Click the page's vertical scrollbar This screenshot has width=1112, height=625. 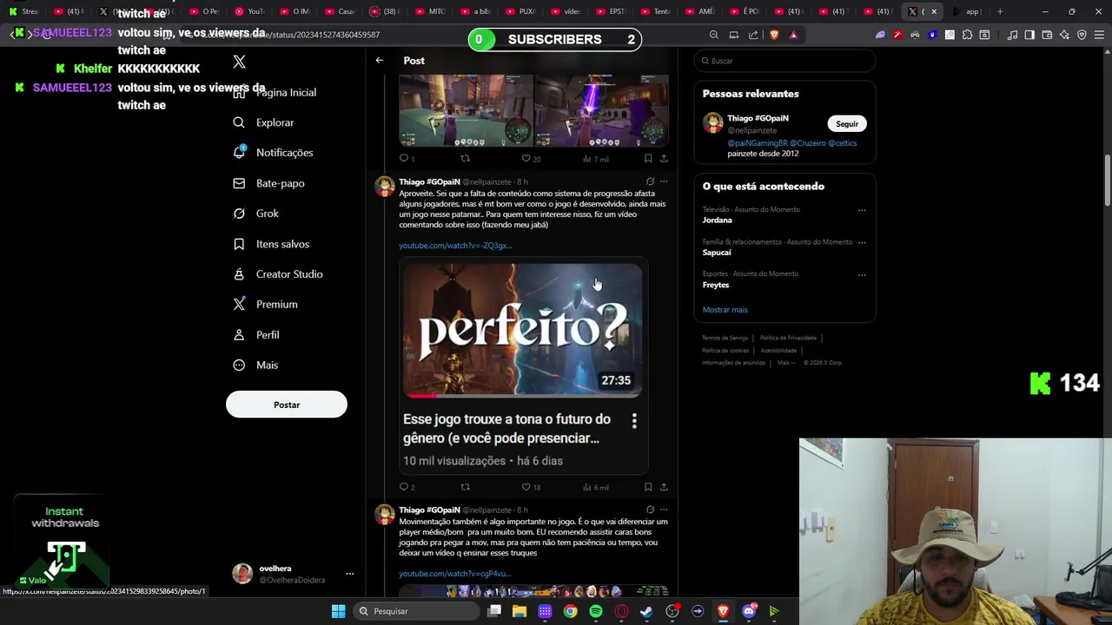tap(1108, 181)
